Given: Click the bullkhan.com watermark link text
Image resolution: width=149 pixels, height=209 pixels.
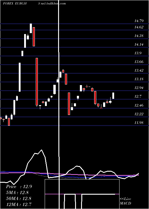Looking at the screenshot, I should pos(52,4).
